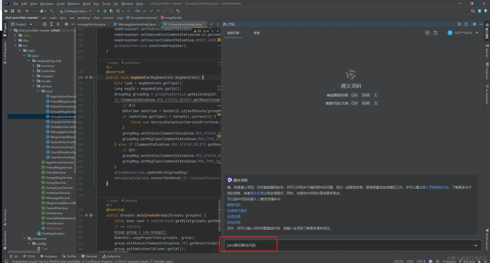Click the 优化代码 link
The image size is (490, 263).
234,222
